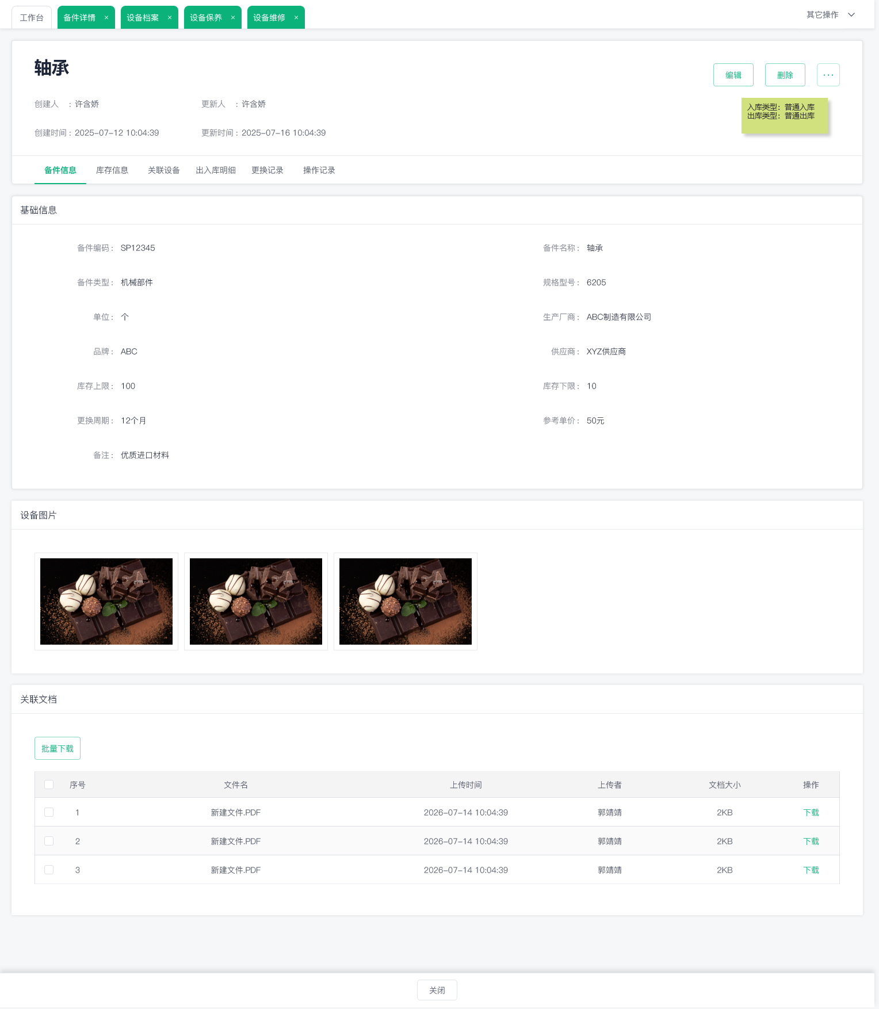Click the 文档大小 column header
The width and height of the screenshot is (879, 1009).
pos(725,785)
